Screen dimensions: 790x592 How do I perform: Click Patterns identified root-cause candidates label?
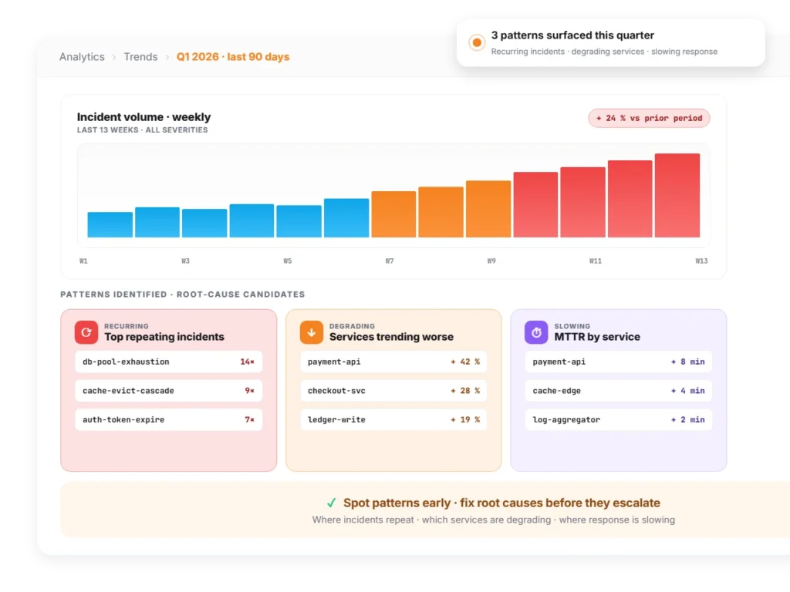point(182,294)
